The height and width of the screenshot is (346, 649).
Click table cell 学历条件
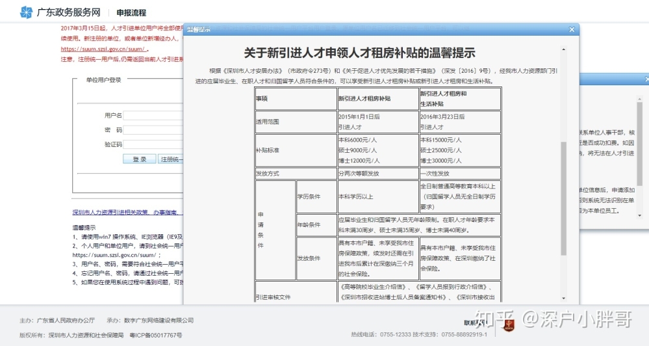(316, 196)
